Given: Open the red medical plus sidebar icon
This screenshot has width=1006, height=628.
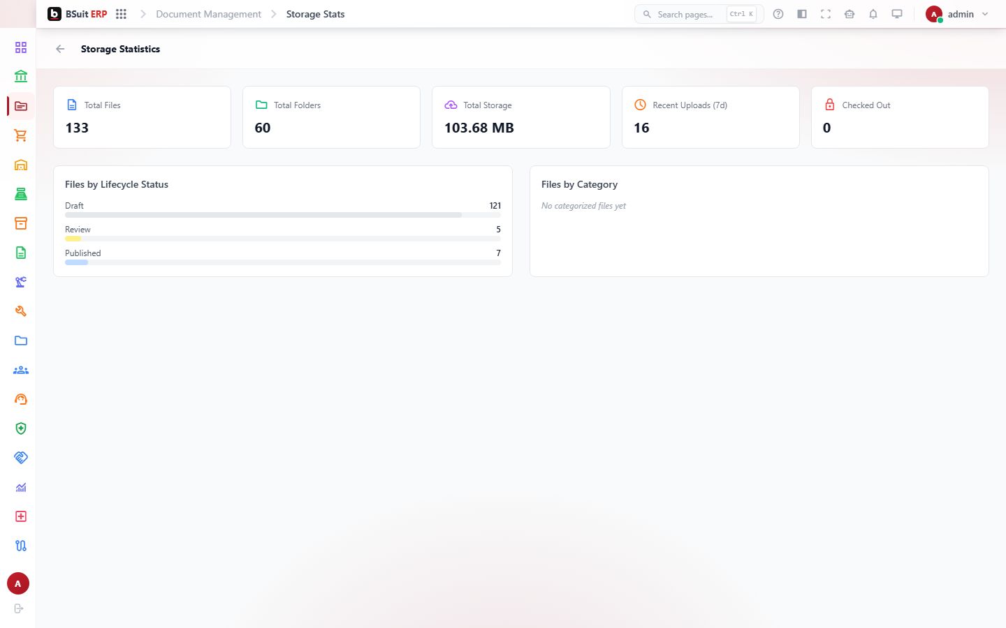Looking at the screenshot, I should click(x=21, y=516).
